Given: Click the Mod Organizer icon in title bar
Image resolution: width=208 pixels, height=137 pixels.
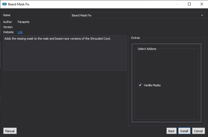Looking at the screenshot, I should coord(5,4).
